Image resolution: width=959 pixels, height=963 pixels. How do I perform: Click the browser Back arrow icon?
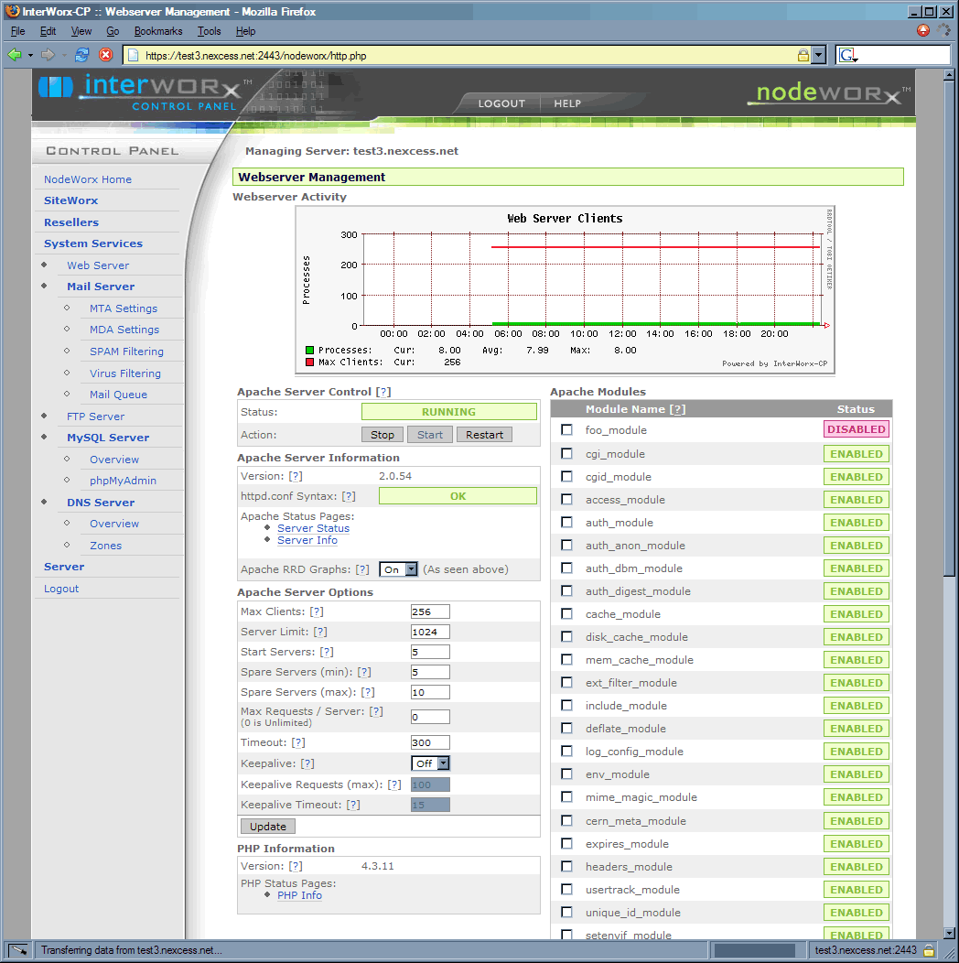(x=15, y=55)
